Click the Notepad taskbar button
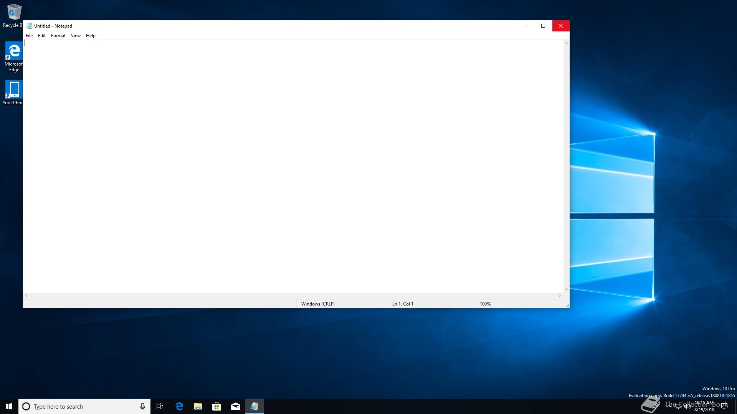Screen dimensions: 737x414 click(x=254, y=406)
